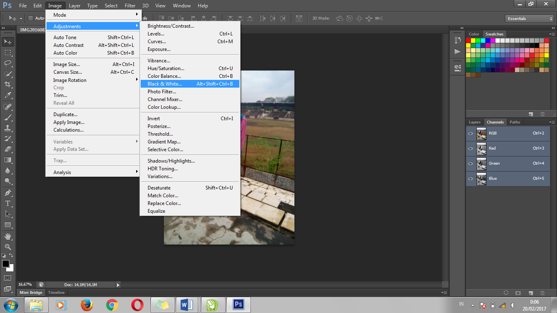Screen dimensions: 557x313
Task: Click the Mini Bridge button
Action: coord(31,292)
